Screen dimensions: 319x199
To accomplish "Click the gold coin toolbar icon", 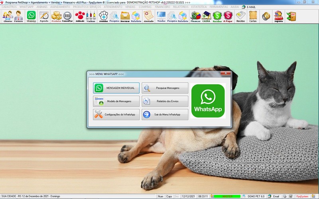I will [x=266, y=16].
